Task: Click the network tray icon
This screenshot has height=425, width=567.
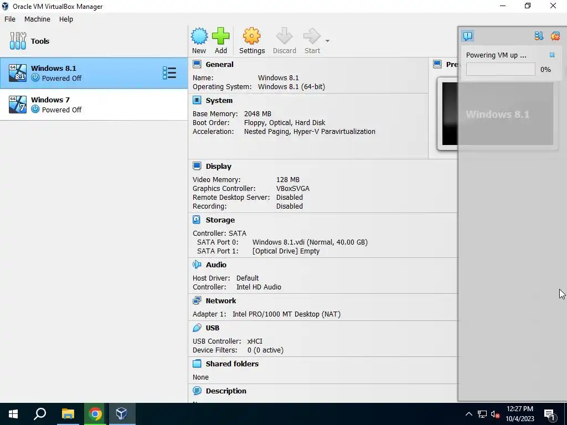Action: pos(482,414)
